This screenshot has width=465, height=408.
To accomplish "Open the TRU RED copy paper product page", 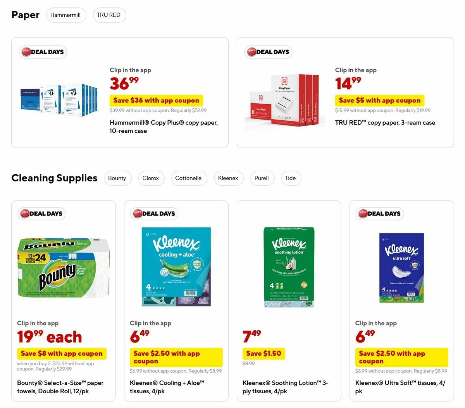I will (385, 122).
